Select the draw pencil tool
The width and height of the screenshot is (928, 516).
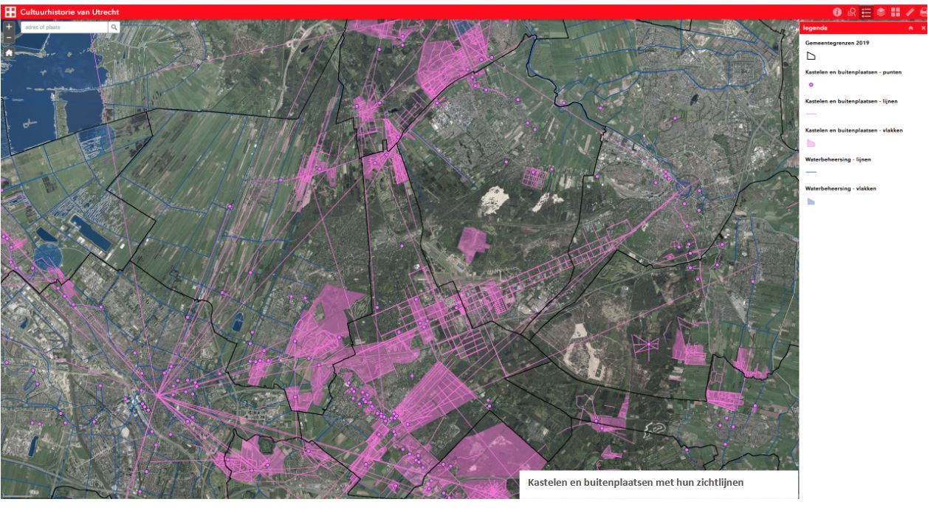pyautogui.click(x=910, y=12)
